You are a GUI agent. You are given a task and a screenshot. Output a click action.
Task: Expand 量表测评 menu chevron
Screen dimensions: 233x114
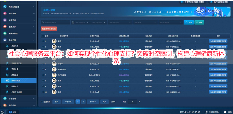click(34, 27)
